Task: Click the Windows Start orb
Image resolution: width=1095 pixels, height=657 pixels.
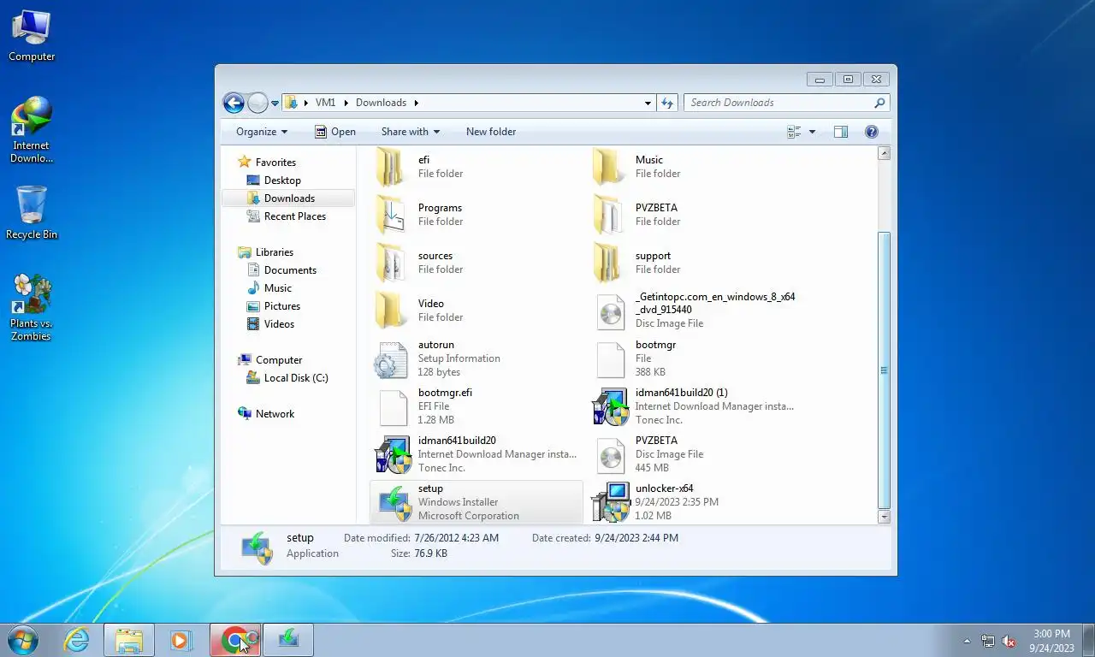Action: (23, 640)
